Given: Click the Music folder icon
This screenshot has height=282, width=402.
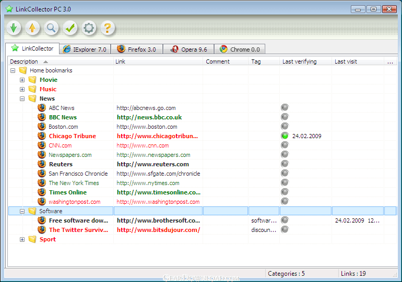Looking at the screenshot, I should coord(32,89).
